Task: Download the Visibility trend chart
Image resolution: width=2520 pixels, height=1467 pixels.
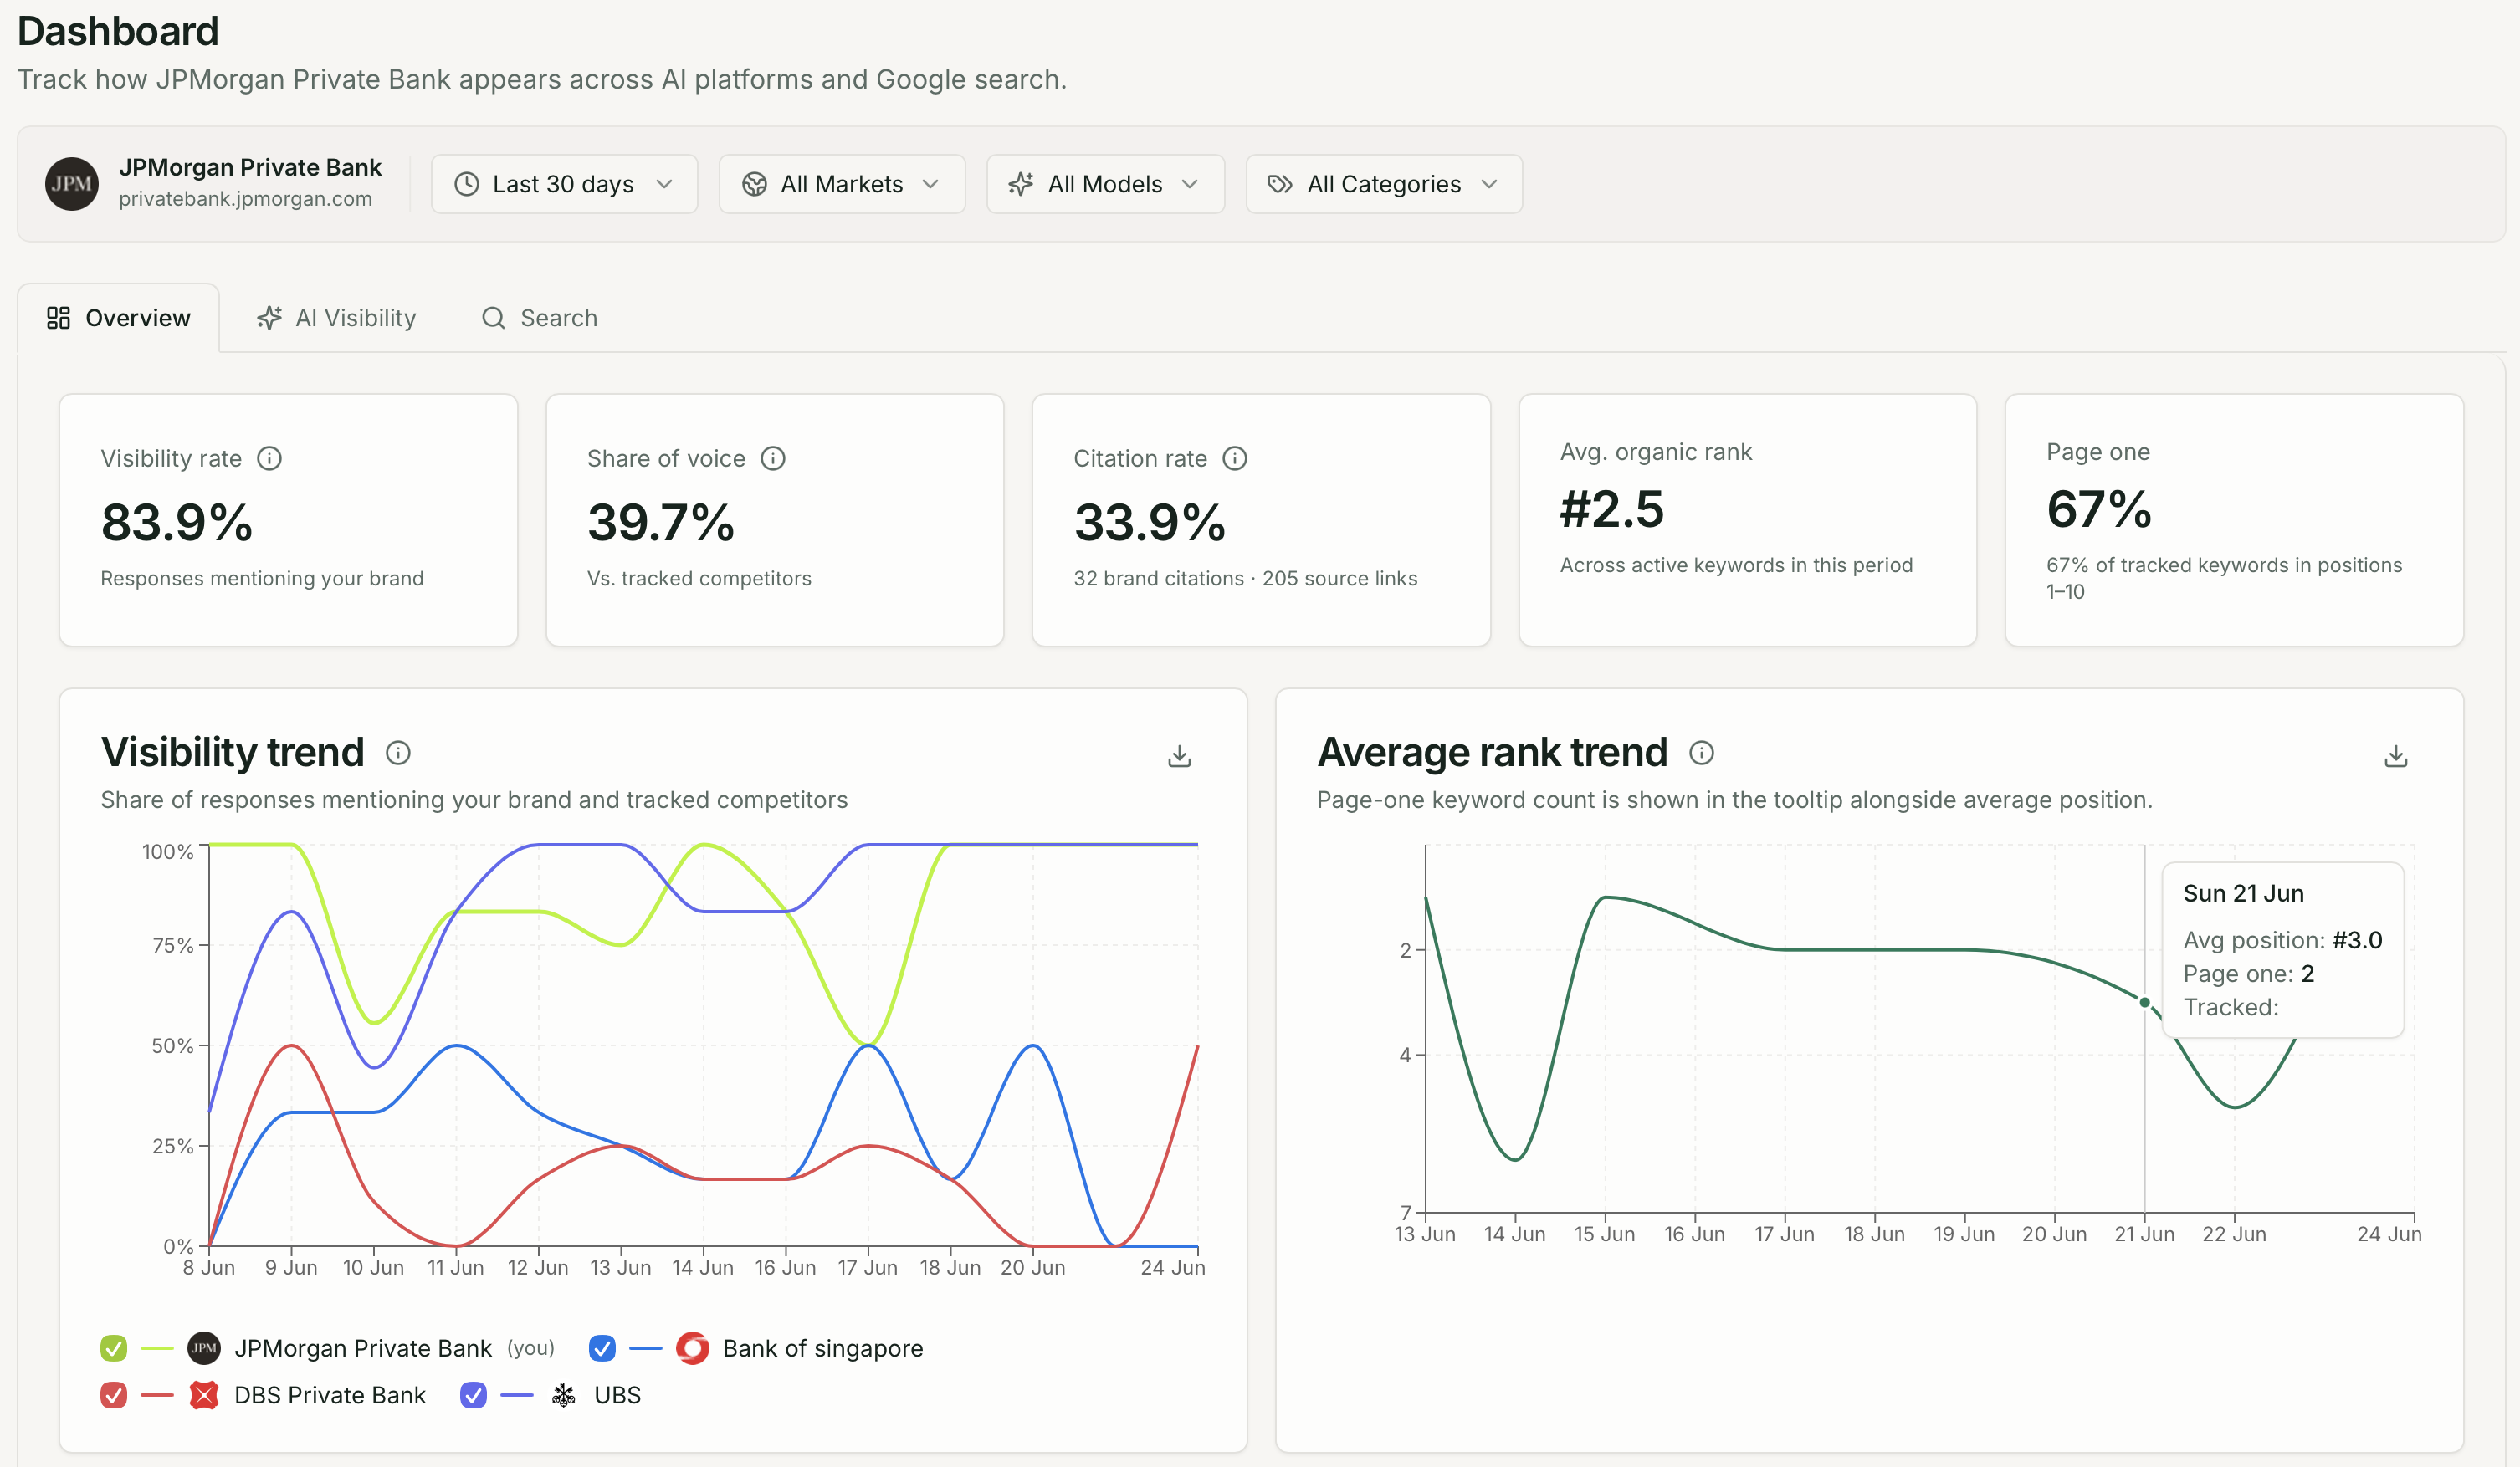Action: (1179, 756)
